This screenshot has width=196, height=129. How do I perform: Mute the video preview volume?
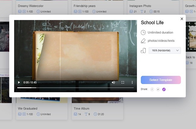(113, 82)
